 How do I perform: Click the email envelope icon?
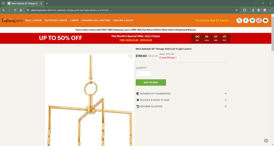[265, 20]
